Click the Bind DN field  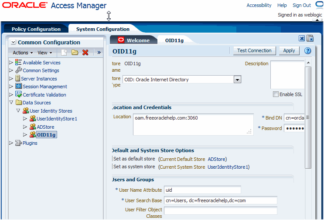pos(294,118)
